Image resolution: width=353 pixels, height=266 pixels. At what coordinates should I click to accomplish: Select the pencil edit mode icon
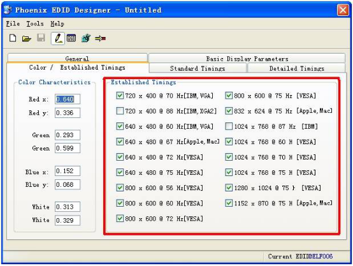click(x=58, y=38)
